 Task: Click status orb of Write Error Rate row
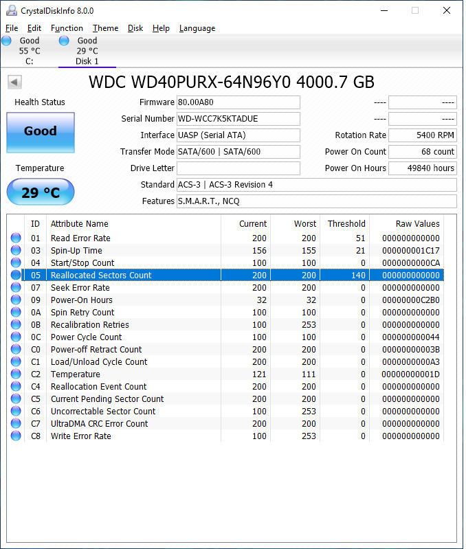coord(16,436)
